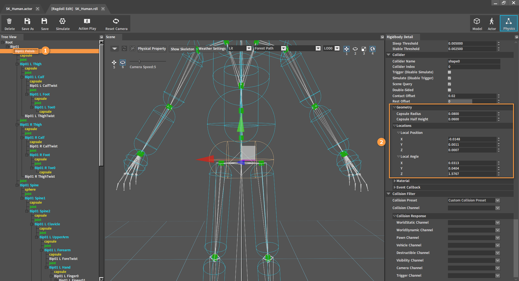The height and width of the screenshot is (281, 519).
Task: Click the Save disk icon
Action: (x=44, y=21)
